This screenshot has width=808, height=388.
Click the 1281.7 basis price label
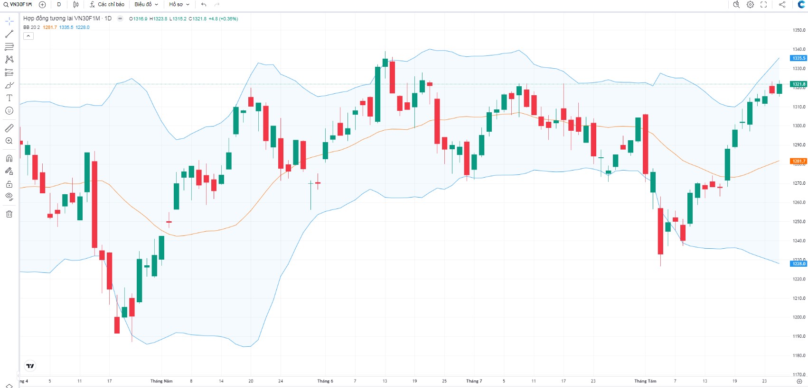point(799,161)
